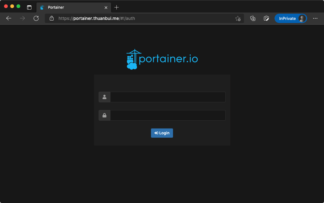Add this page to favorites
This screenshot has width=324, height=203.
238,18
